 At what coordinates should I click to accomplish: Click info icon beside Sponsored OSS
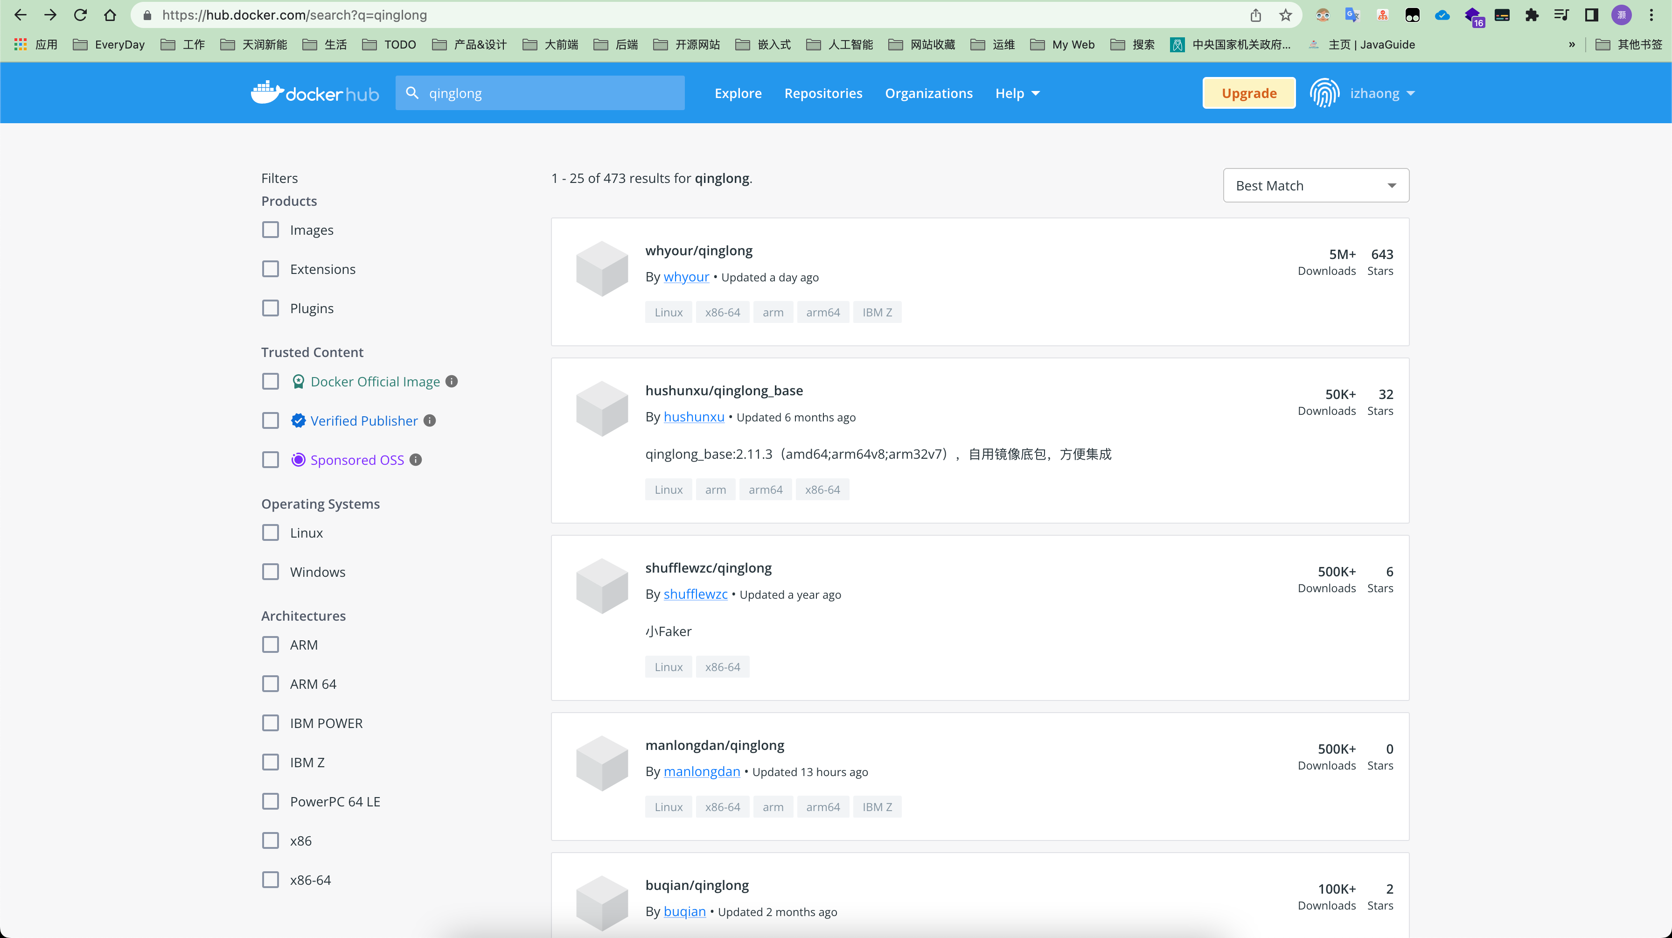coord(416,460)
